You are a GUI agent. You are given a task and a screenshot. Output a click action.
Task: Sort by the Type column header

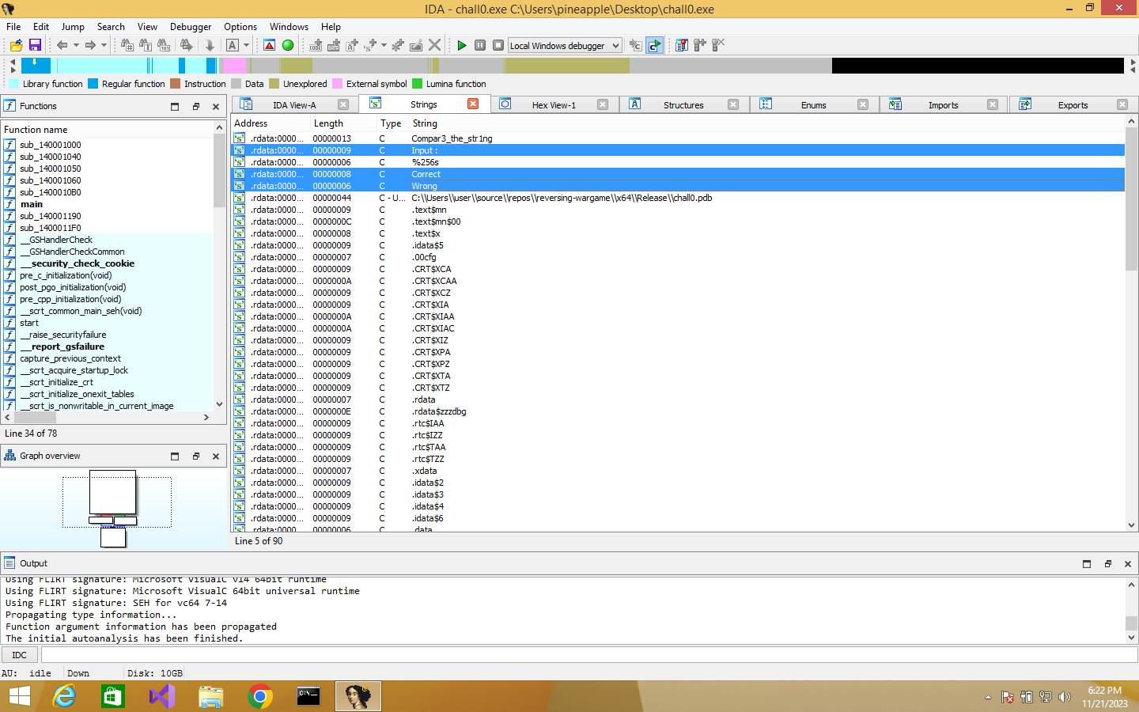tap(392, 123)
